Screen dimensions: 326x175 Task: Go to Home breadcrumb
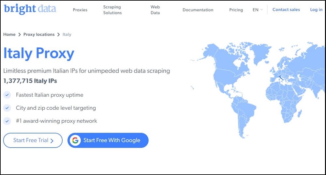(9, 34)
